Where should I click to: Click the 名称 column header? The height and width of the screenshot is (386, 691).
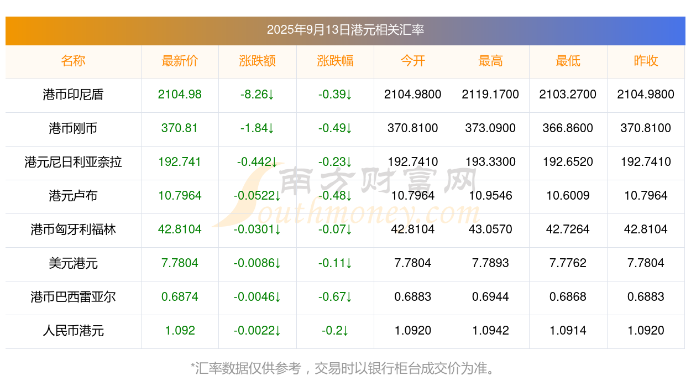[74, 61]
